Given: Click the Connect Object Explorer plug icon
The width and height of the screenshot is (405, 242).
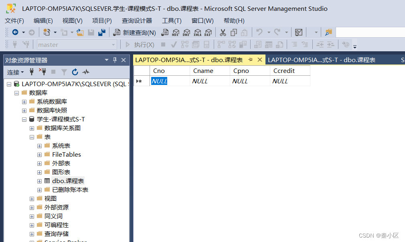Looking at the screenshot, I should point(32,72).
